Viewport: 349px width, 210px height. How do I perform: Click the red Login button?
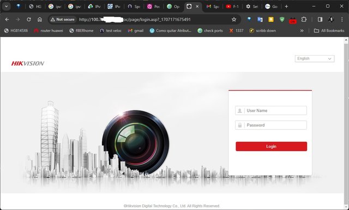point(272,146)
